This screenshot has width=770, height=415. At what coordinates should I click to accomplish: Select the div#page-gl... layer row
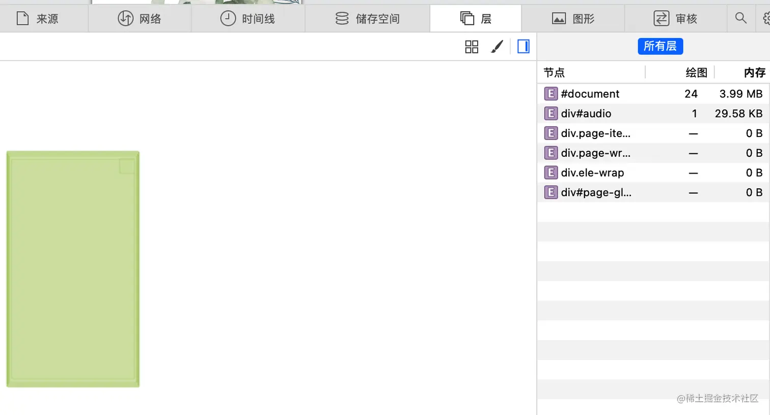(596, 192)
